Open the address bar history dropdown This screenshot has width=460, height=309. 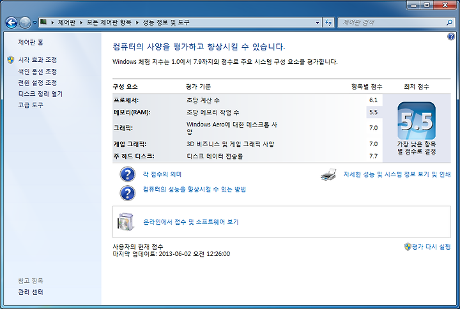pyautogui.click(x=317, y=22)
